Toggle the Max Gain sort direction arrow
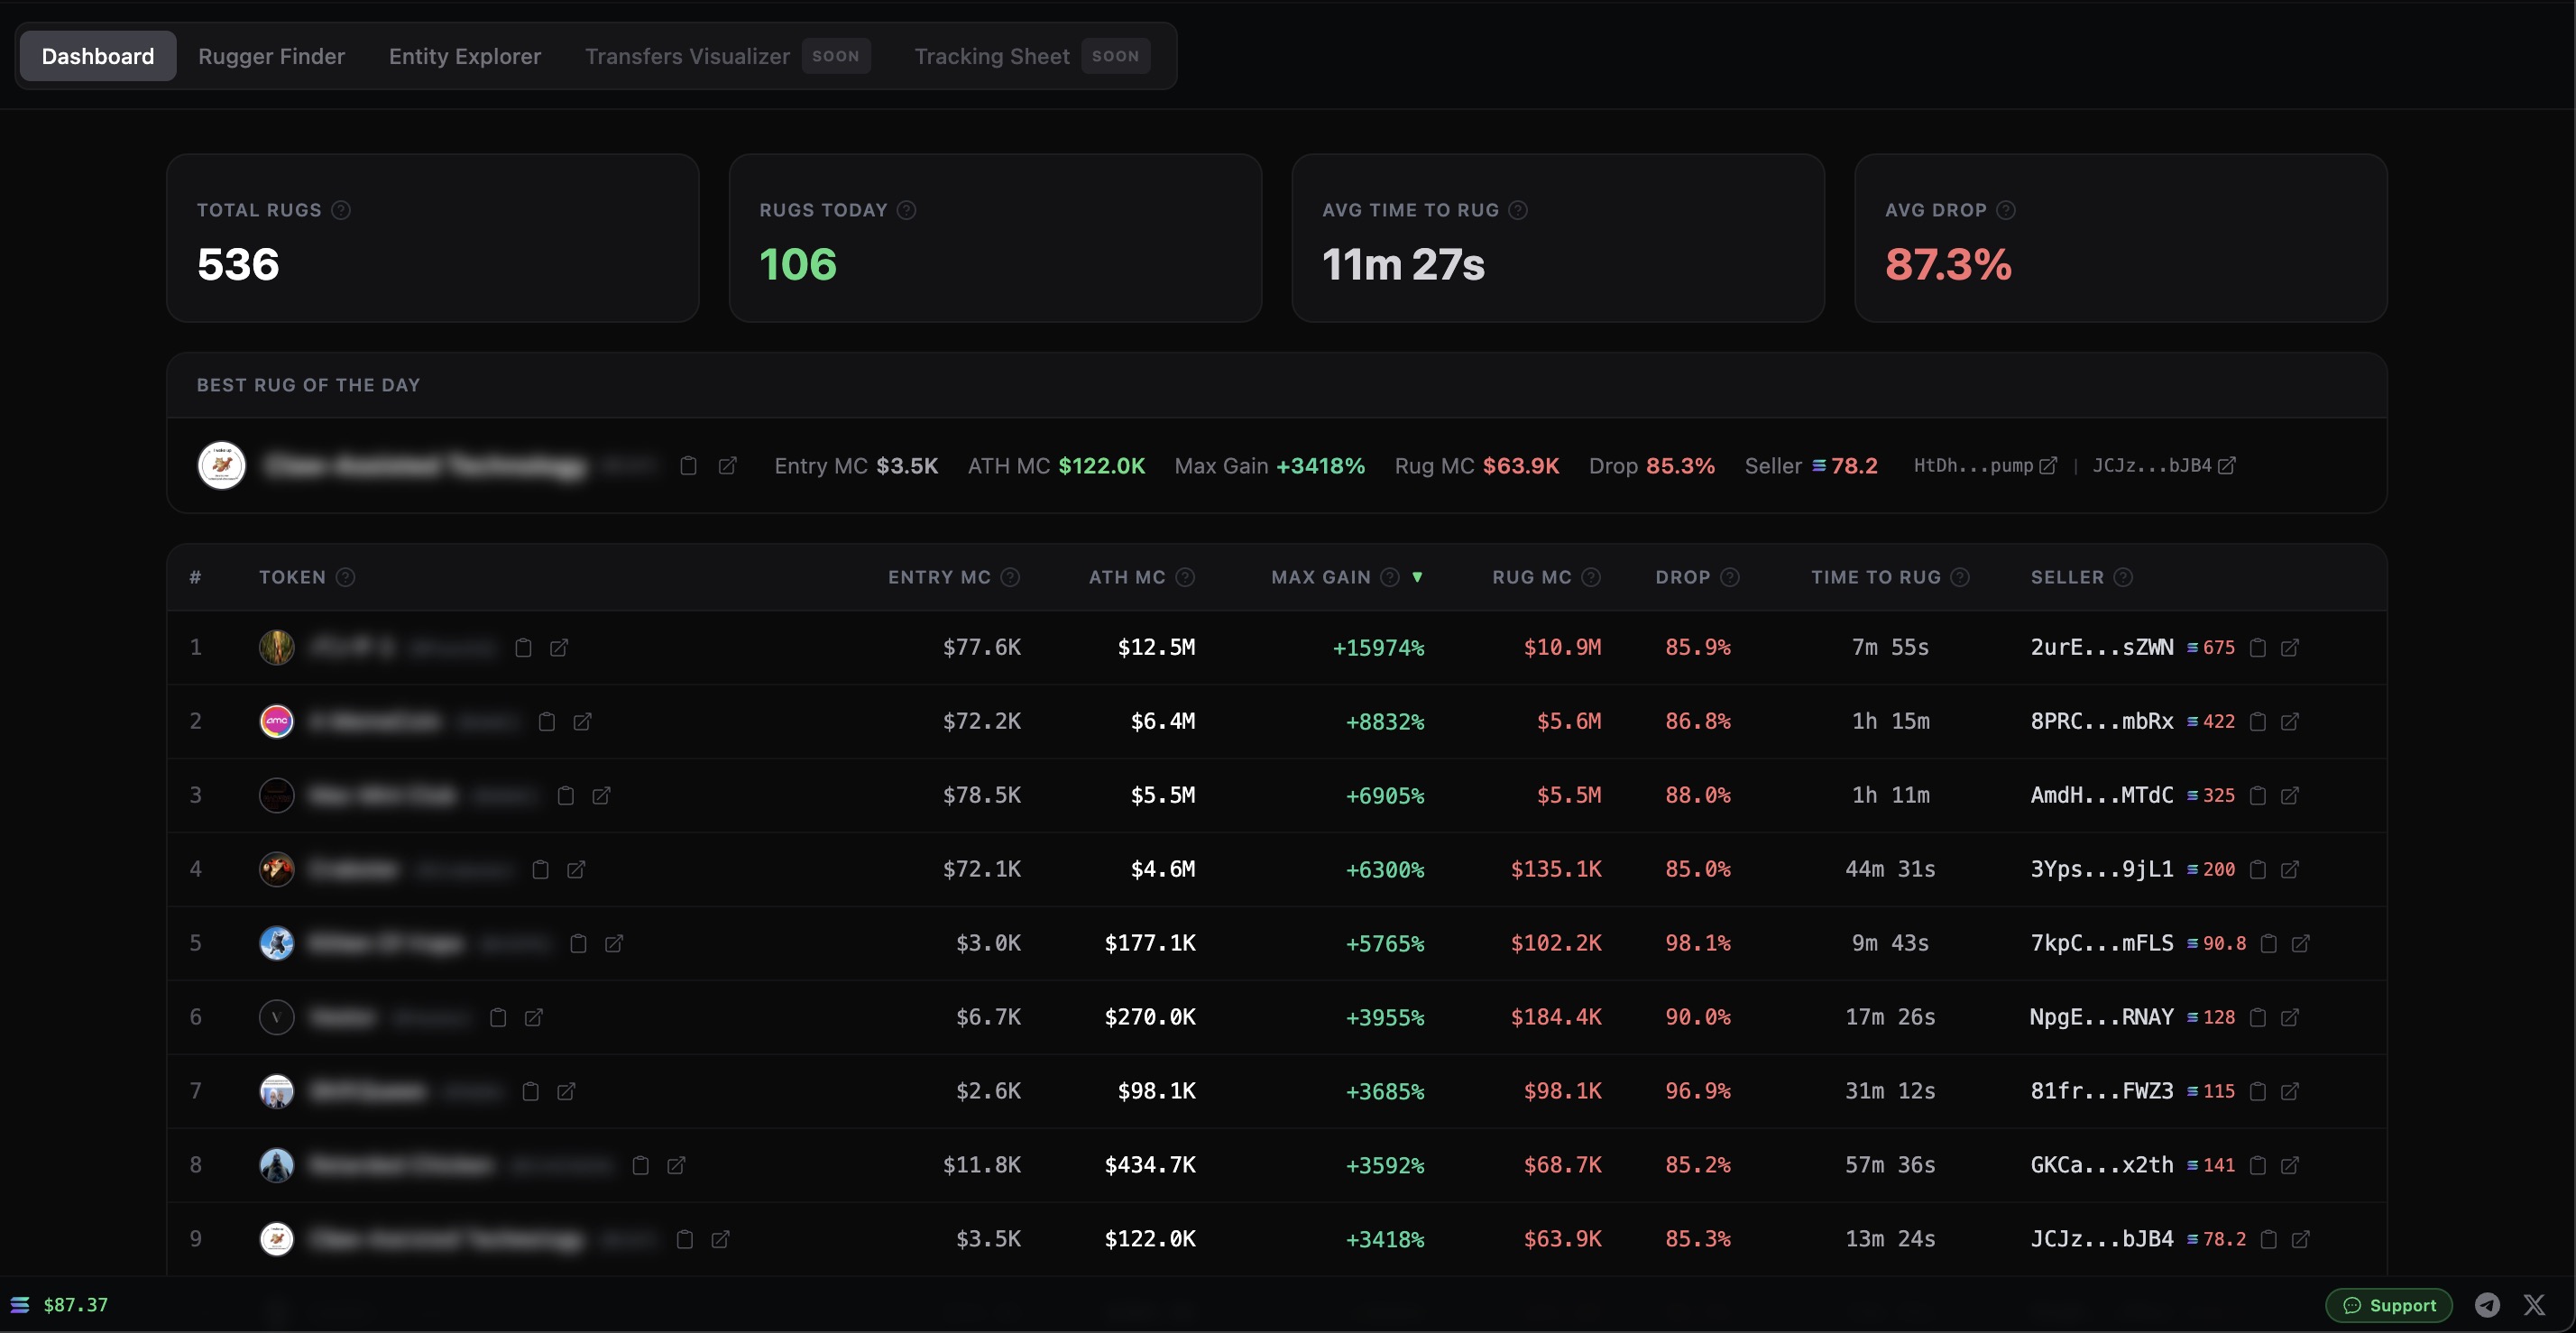Viewport: 2576px width, 1333px height. click(1418, 577)
